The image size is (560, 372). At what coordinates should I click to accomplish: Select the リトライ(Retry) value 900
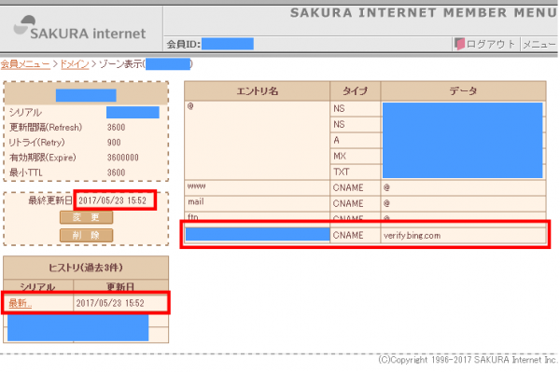tap(114, 143)
